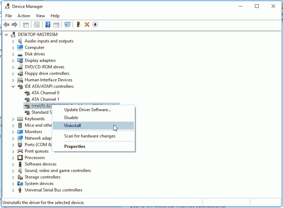Click the Human Interface Devices icon
The image size is (283, 208).
(20, 80)
